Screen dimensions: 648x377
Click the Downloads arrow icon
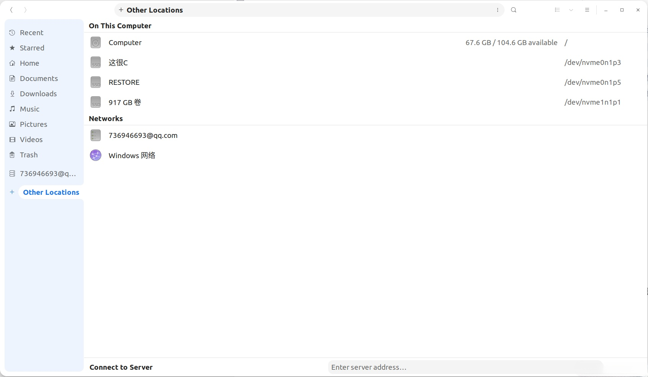(x=12, y=94)
